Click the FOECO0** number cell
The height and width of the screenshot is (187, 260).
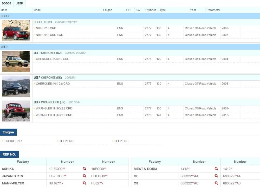(109, 176)
